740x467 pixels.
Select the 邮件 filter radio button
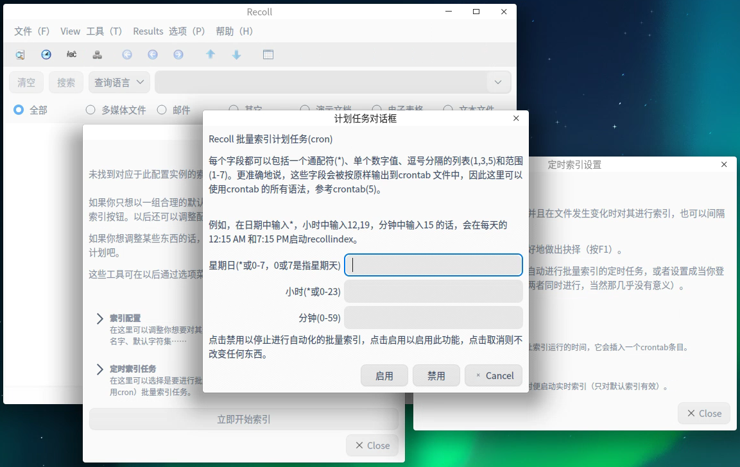pos(162,110)
